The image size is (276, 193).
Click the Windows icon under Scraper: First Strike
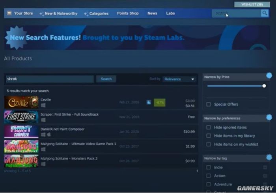[43, 120]
